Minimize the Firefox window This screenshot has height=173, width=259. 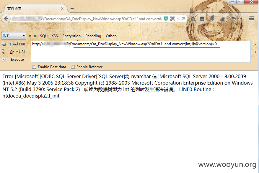[x=232, y=2]
